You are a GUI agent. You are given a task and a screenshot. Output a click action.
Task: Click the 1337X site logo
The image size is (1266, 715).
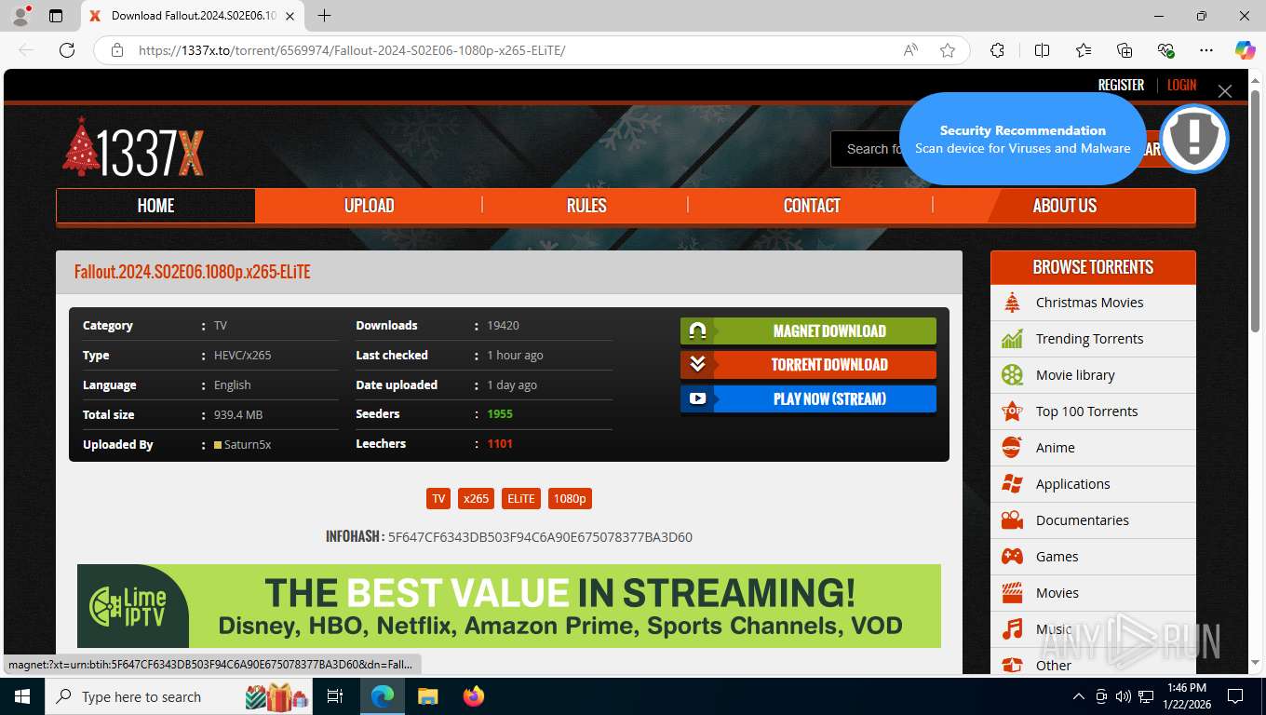click(x=133, y=147)
